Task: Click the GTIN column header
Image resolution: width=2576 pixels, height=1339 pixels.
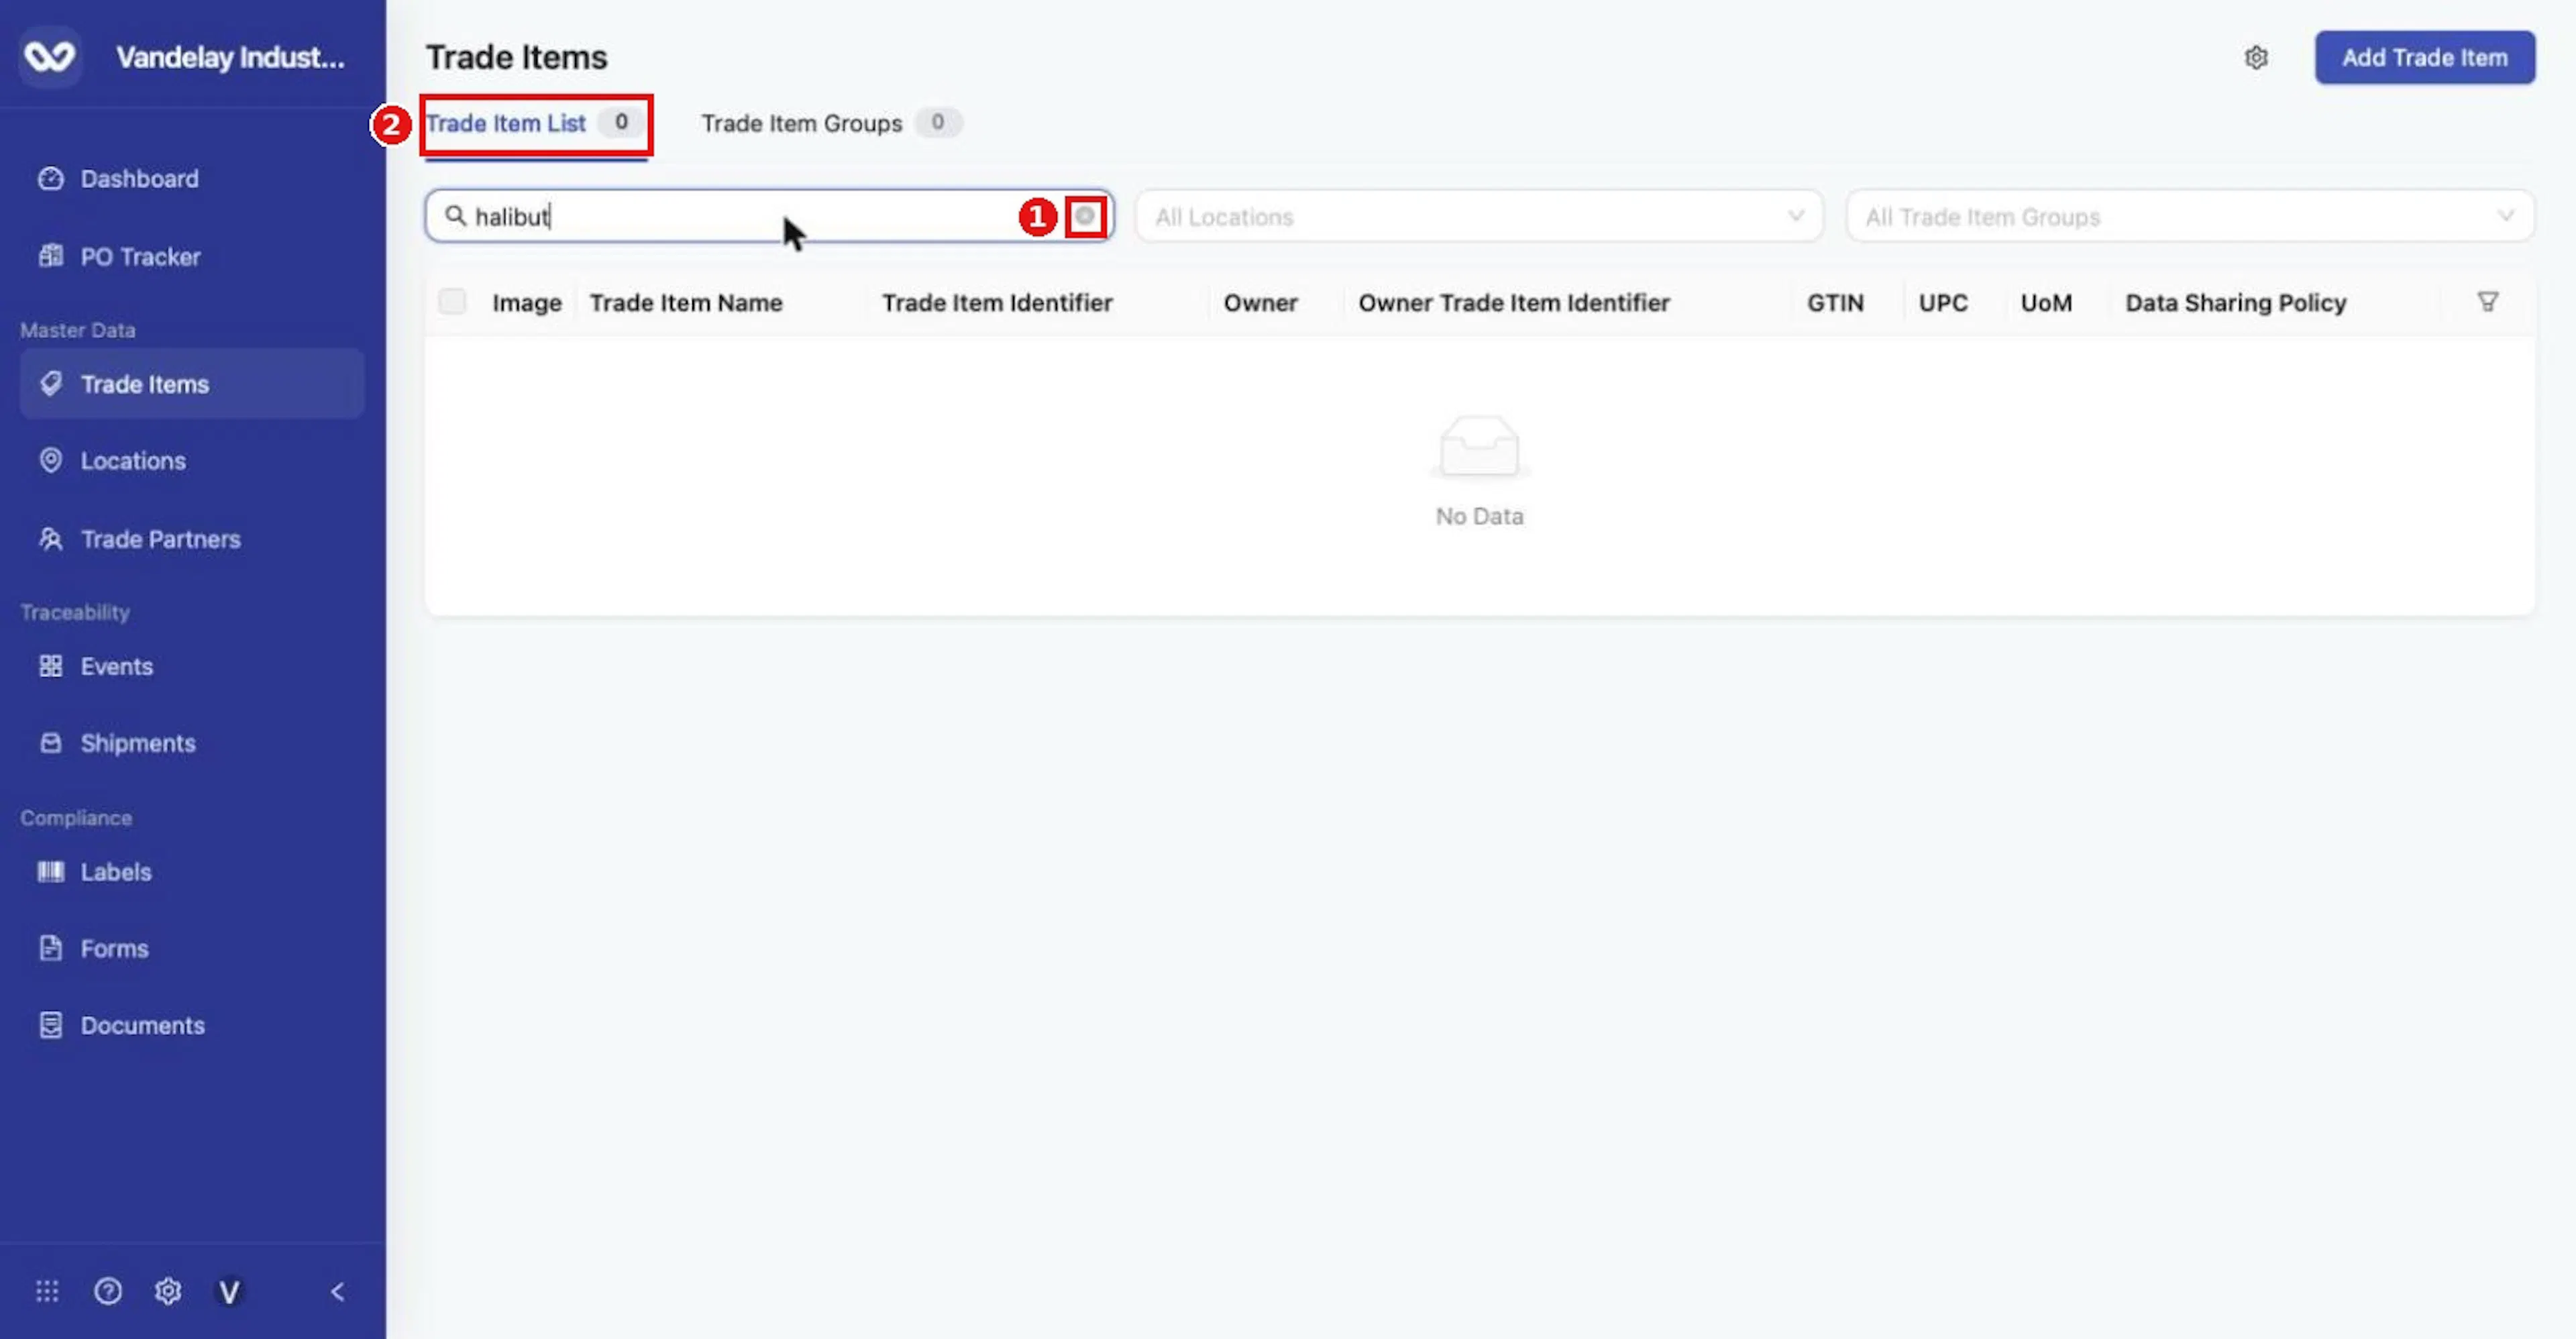Action: pyautogui.click(x=1835, y=303)
